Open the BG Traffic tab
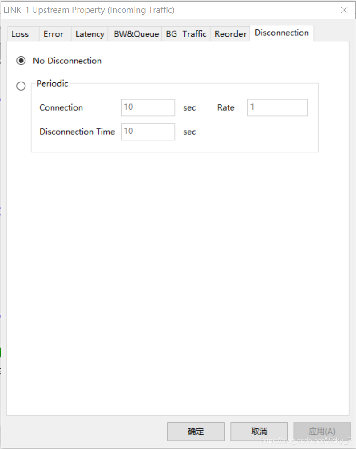 (186, 34)
